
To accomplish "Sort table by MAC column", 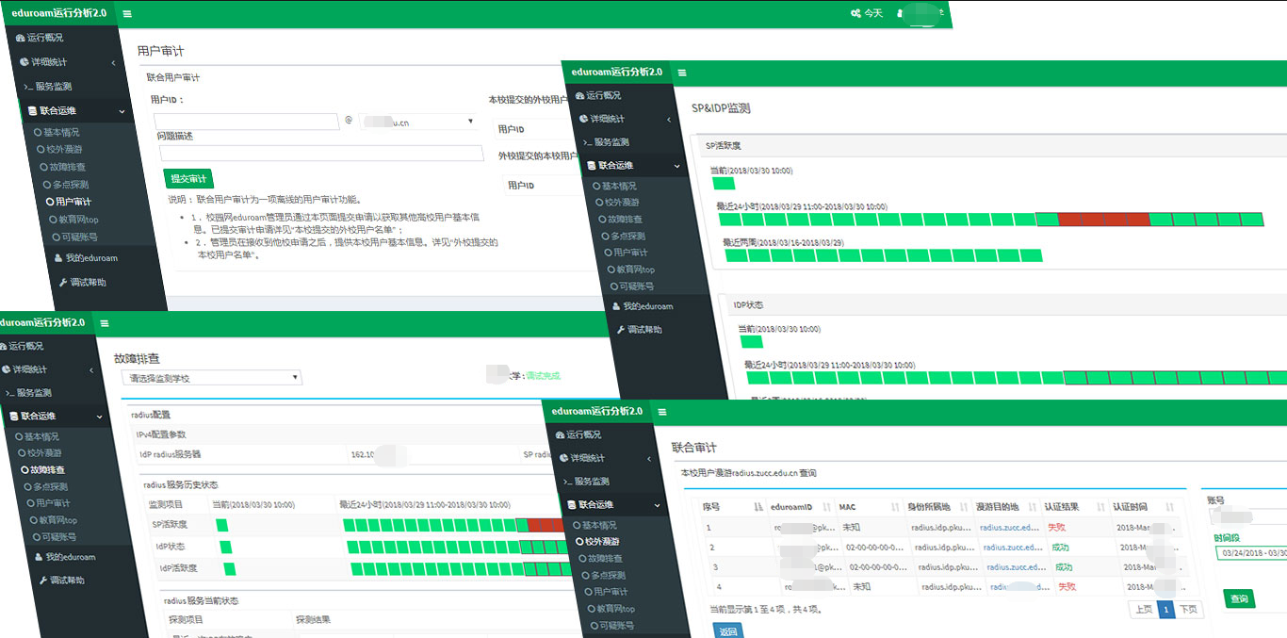I will 869,507.
